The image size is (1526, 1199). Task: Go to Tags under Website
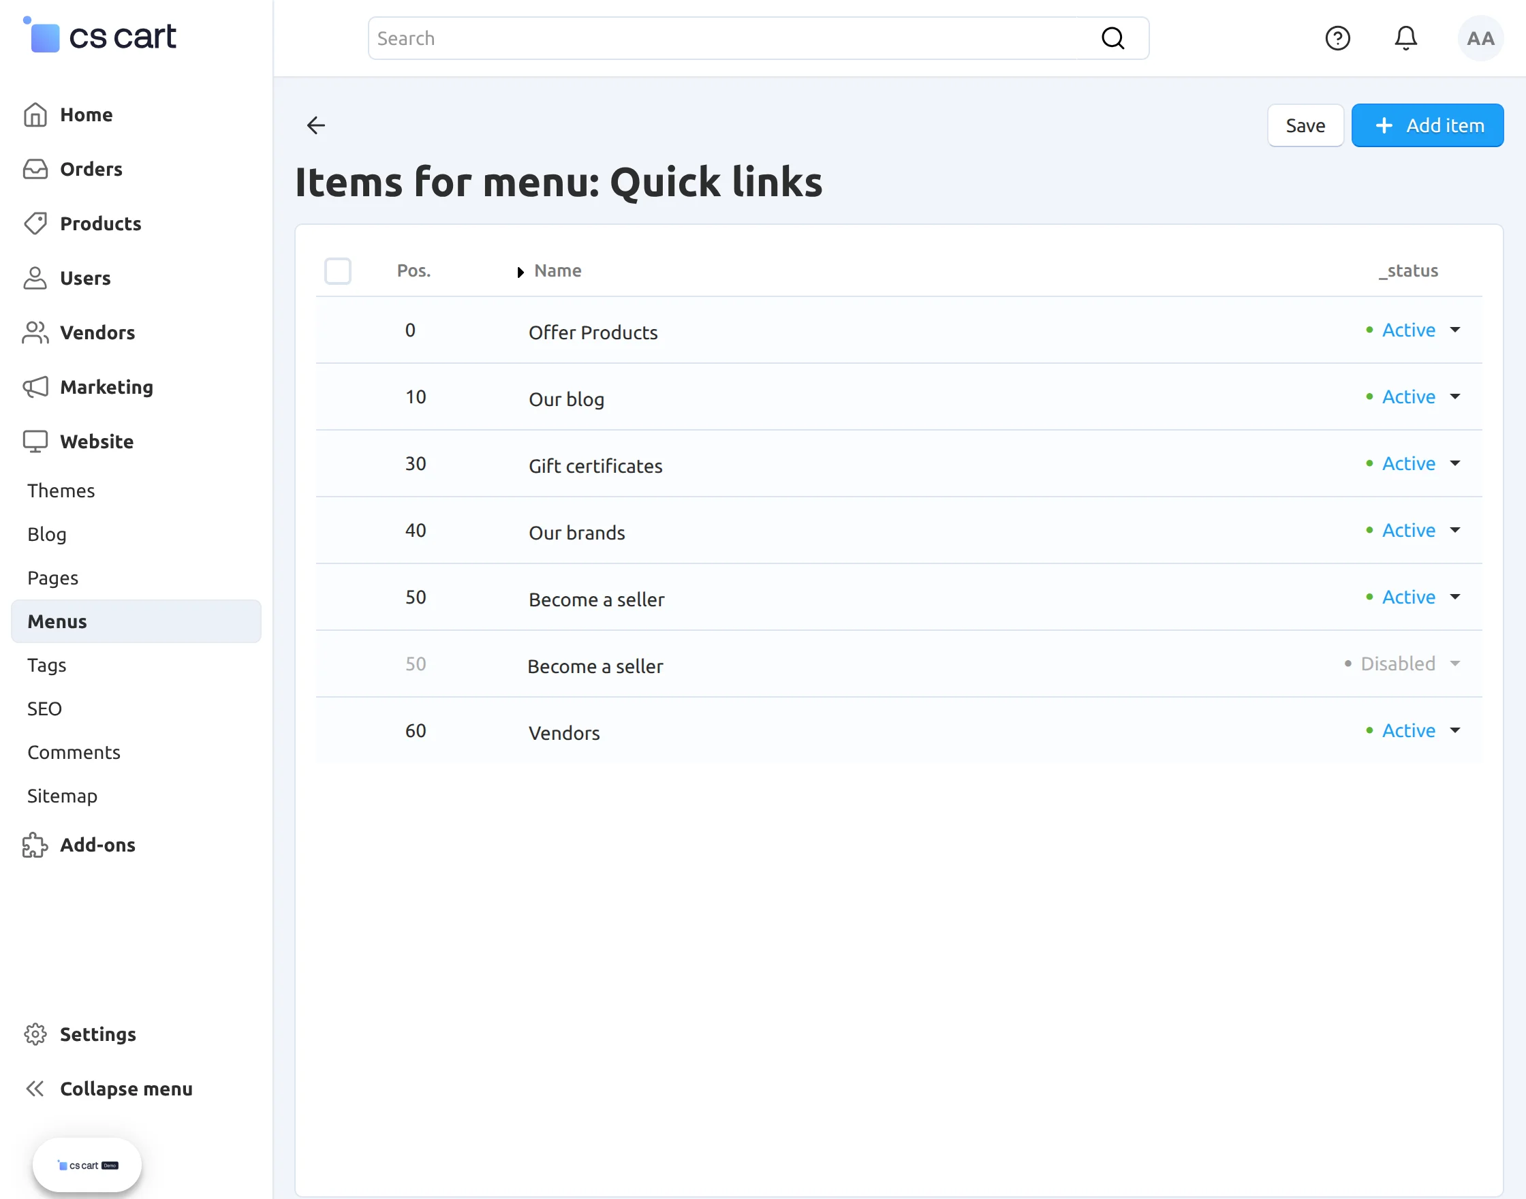46,665
